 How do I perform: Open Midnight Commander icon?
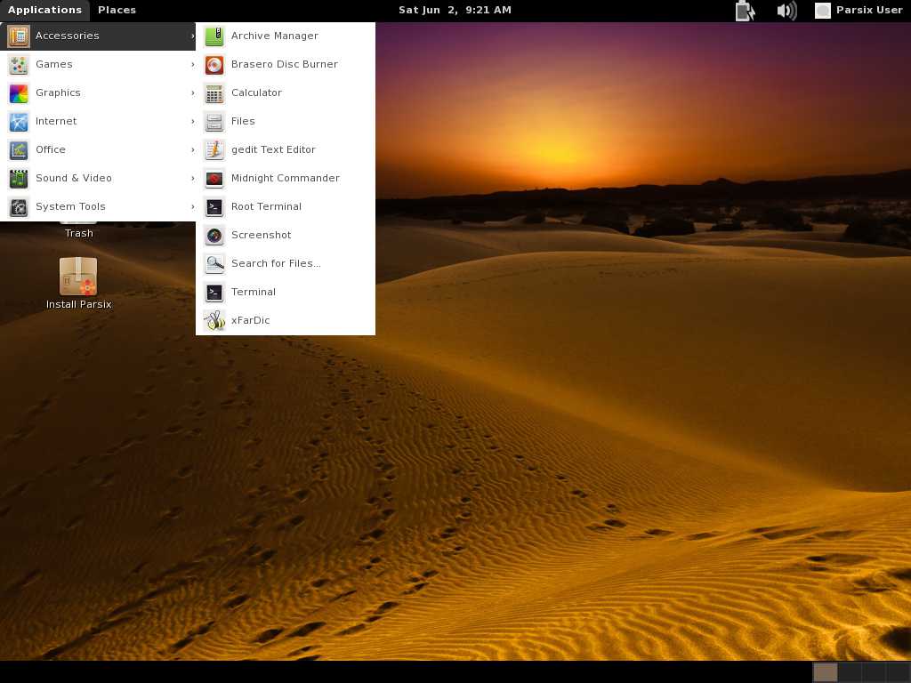(214, 179)
